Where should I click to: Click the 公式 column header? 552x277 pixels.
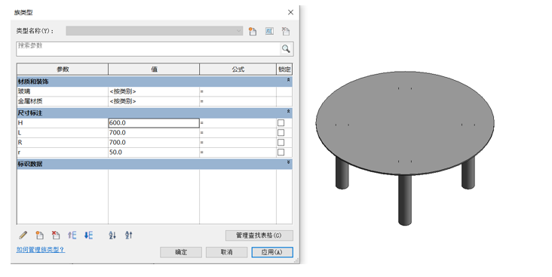tap(238, 69)
